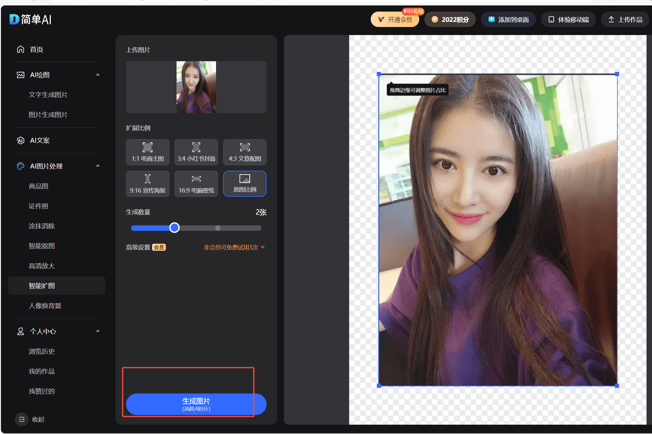652x434 pixels.
Task: Click the 简单AI logo icon
Action: click(14, 19)
